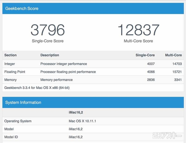Click the bold iMac16,2 table heading

coord(76,112)
